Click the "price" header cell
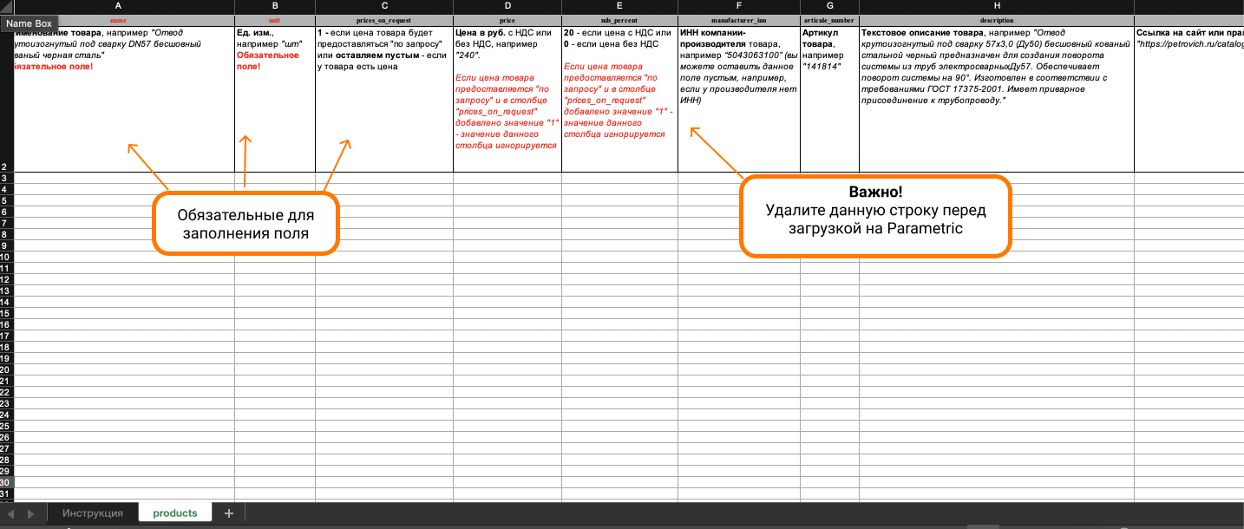The width and height of the screenshot is (1244, 529). (507, 20)
